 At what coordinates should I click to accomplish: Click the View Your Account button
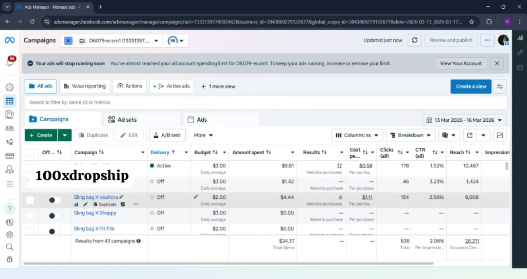tap(461, 63)
